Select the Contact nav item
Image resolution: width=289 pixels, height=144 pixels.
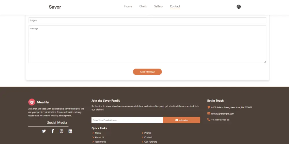point(175,6)
